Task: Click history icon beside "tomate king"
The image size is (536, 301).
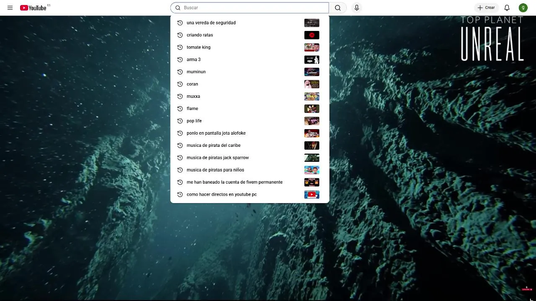Action: click(180, 47)
